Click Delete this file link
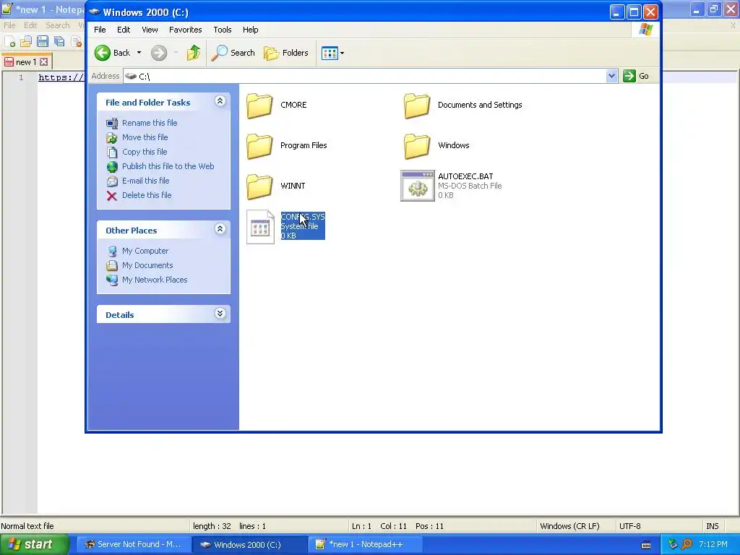 click(x=147, y=195)
